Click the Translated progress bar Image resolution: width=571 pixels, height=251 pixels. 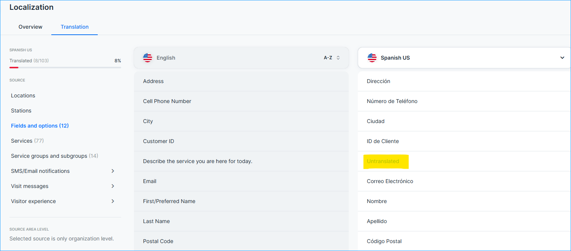click(65, 68)
